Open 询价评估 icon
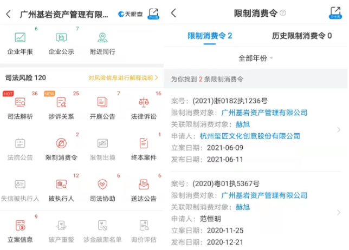The width and height of the screenshot is (349, 250). pos(144,225)
